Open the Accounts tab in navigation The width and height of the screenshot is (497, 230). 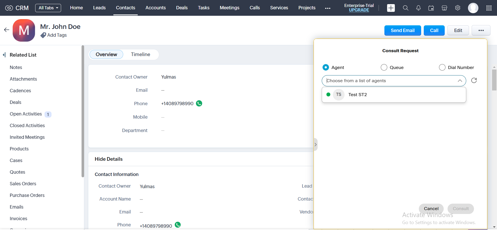155,8
